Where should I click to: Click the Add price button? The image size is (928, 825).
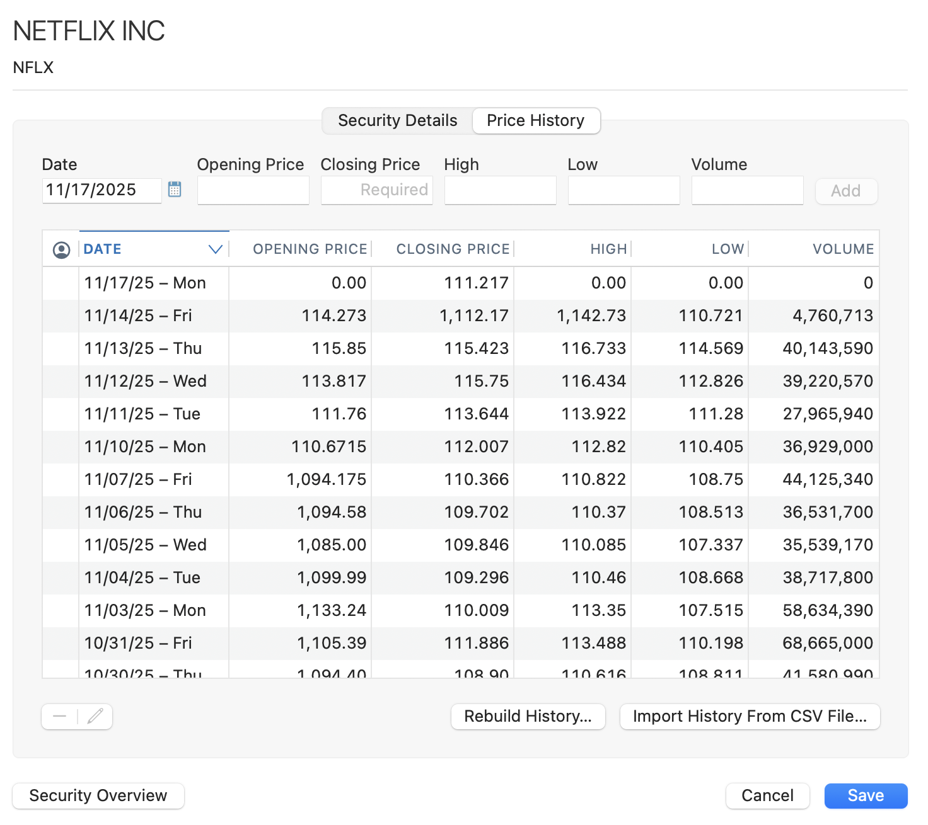point(846,191)
